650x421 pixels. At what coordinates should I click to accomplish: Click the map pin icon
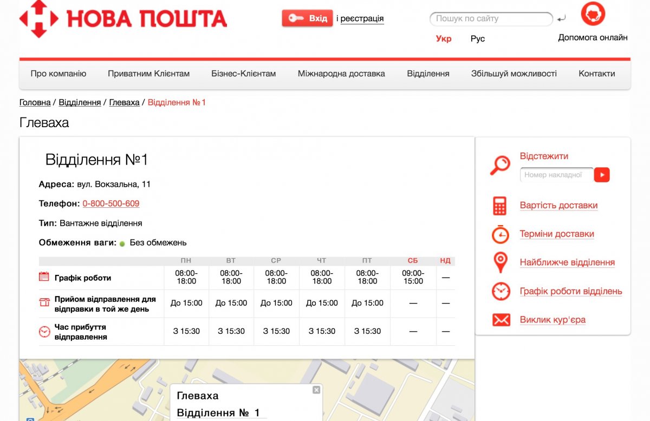(500, 262)
